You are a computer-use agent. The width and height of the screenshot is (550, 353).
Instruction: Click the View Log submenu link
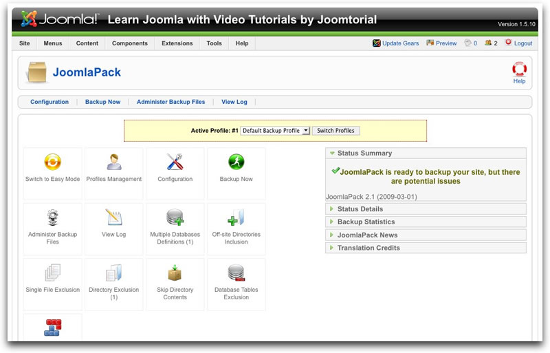[x=234, y=102]
